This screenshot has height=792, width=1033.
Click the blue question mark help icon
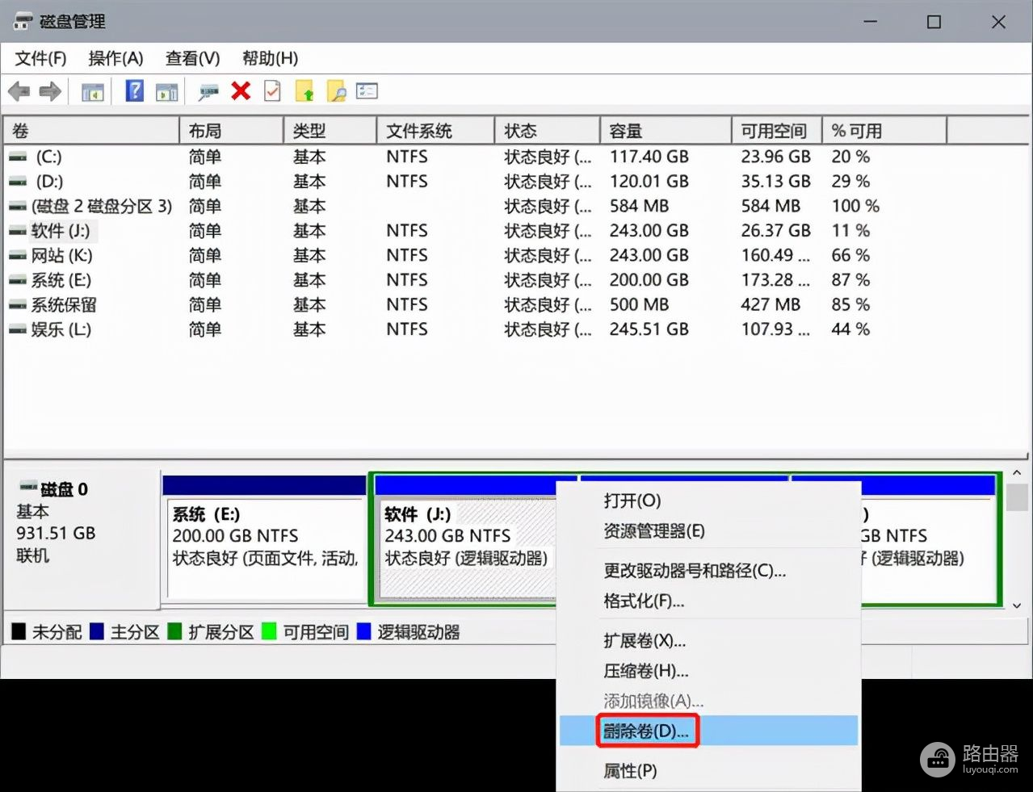pos(135,91)
